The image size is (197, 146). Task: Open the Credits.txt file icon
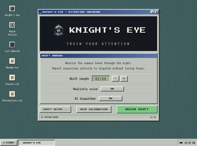click(x=12, y=78)
